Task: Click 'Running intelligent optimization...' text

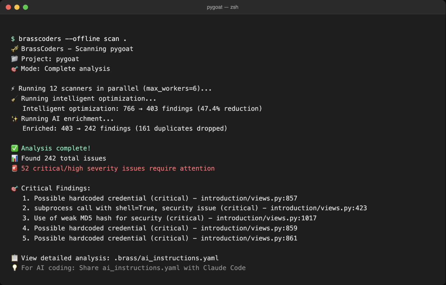Action: [89, 99]
